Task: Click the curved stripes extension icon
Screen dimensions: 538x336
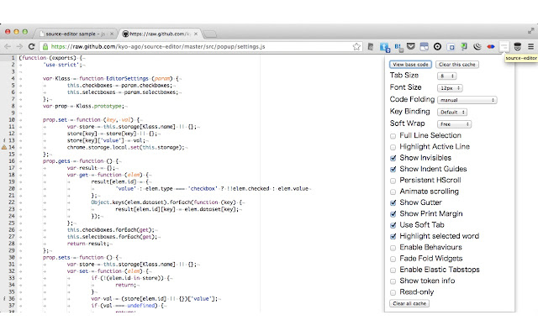Action: click(x=477, y=47)
